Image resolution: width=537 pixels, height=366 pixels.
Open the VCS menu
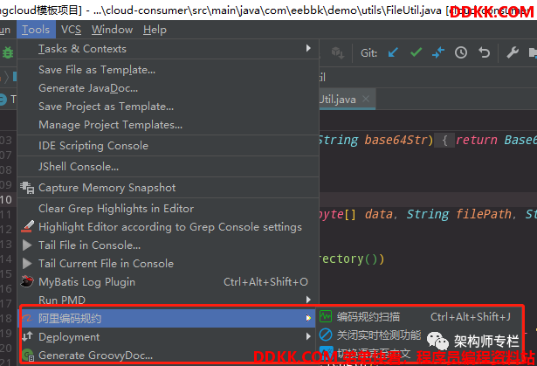click(x=71, y=30)
